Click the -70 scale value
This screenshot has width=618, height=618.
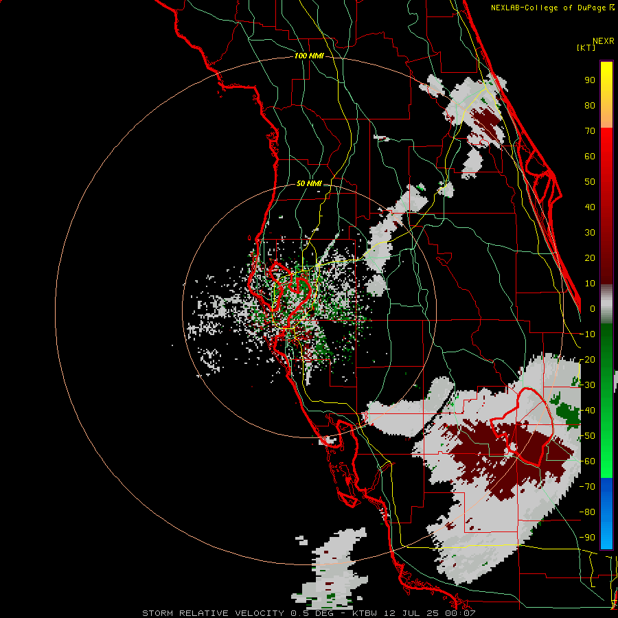587,487
